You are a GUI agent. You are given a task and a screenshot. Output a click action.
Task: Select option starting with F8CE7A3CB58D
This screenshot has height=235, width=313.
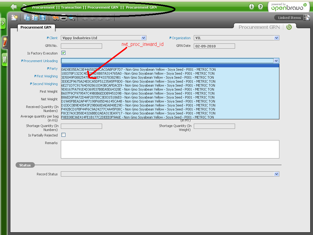coord(170,113)
